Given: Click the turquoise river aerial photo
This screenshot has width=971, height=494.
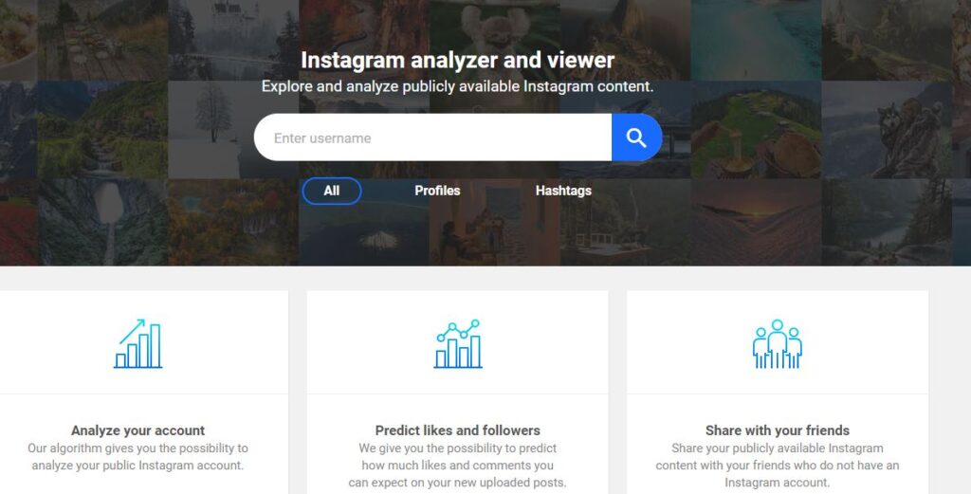Looking at the screenshot, I should 756,40.
